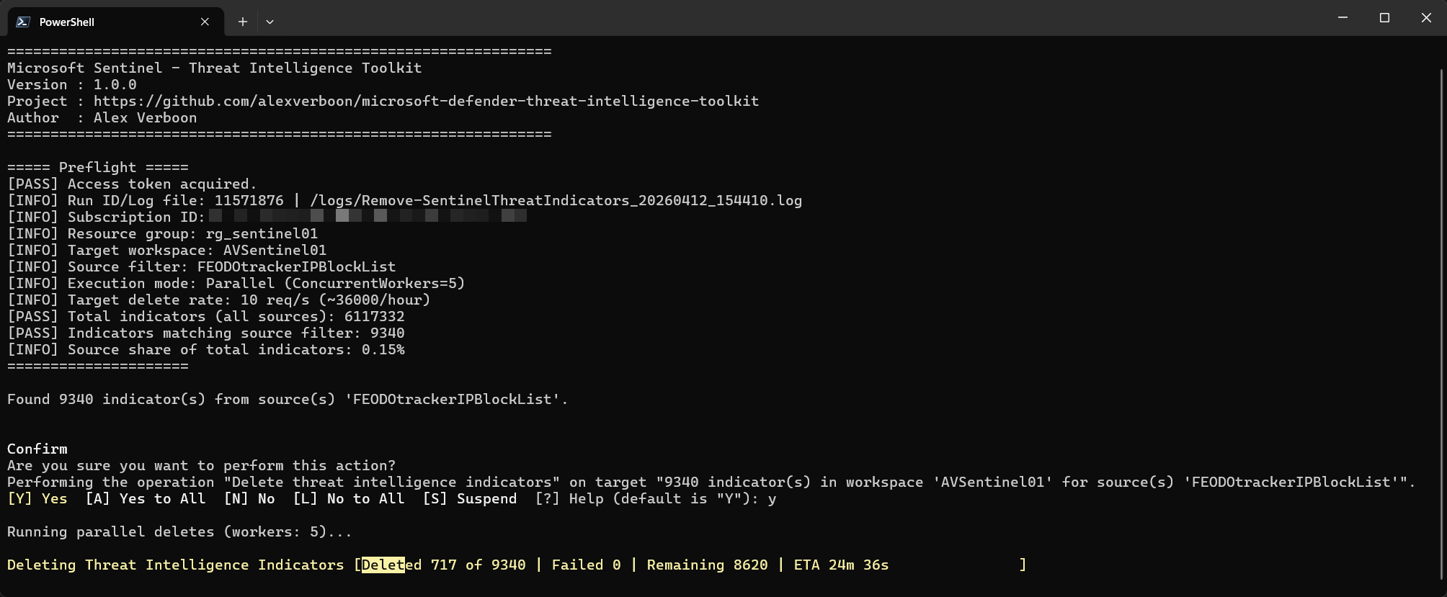The image size is (1447, 597).
Task: Click the PowerShell icon in the tab
Action: pos(23,22)
